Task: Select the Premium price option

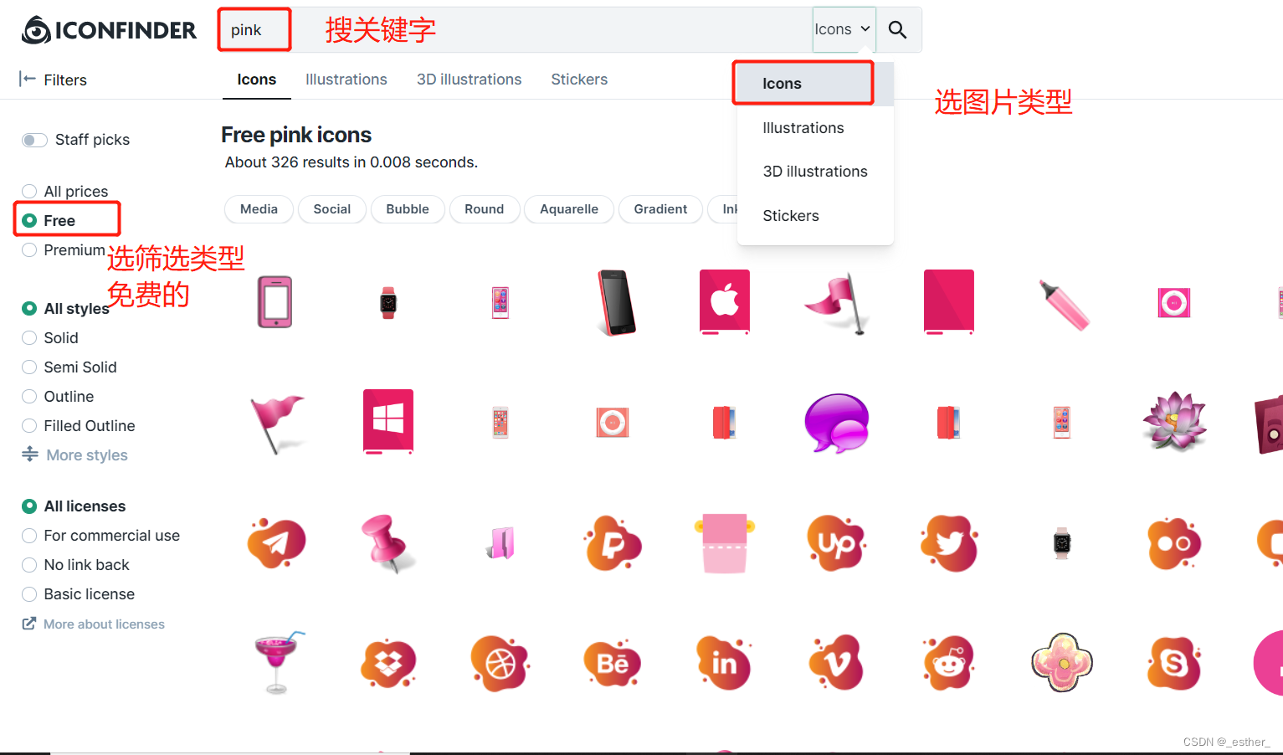Action: tap(64, 250)
